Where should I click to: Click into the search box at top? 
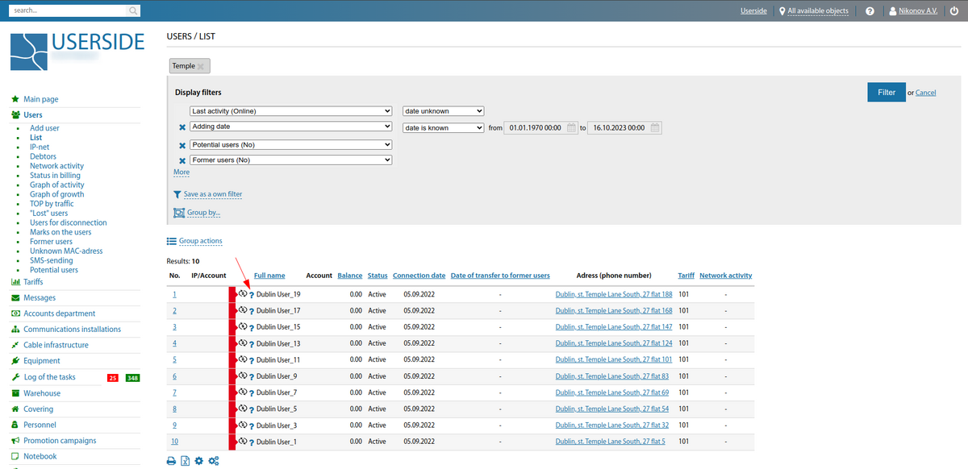[69, 10]
